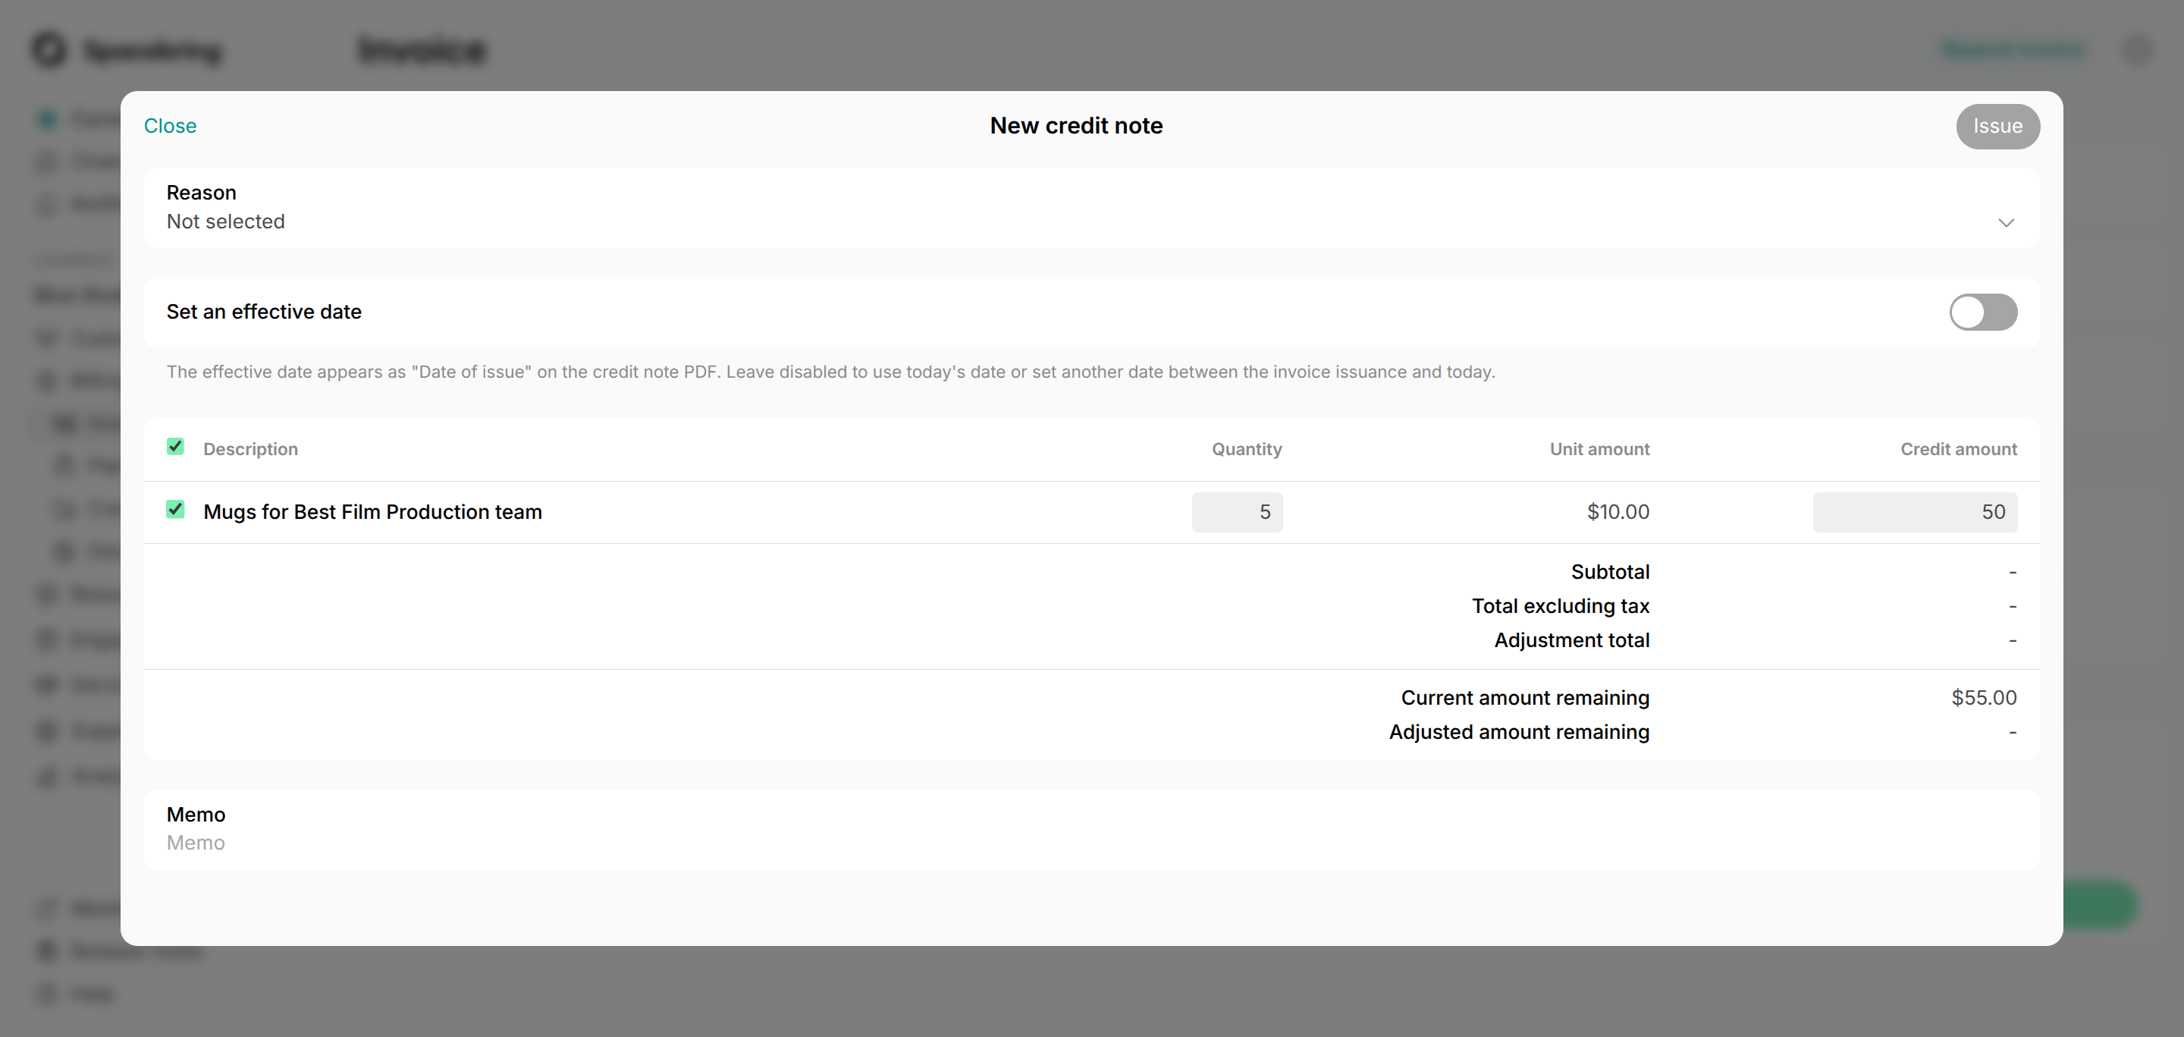Click the Quantity field showing 5

[1236, 512]
